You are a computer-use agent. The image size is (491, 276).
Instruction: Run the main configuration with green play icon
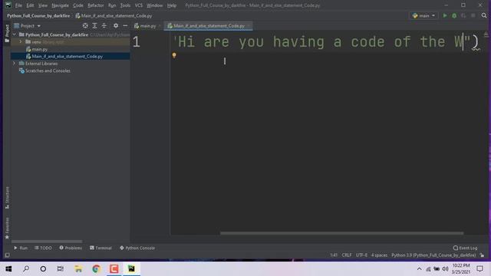click(445, 15)
